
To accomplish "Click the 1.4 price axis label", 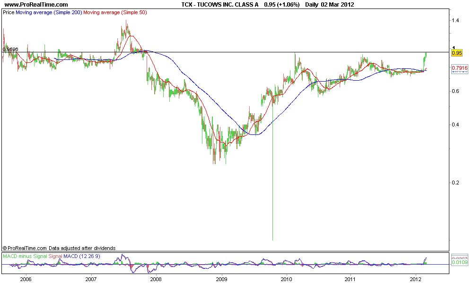I will pos(455,20).
